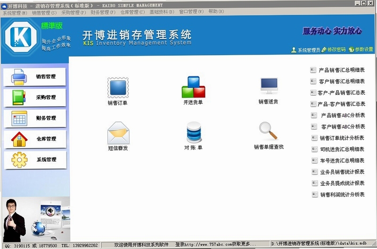The width and height of the screenshot is (377, 249).
Task: Click the report icon beside 销售利润统计分析表
Action: [x=315, y=194]
